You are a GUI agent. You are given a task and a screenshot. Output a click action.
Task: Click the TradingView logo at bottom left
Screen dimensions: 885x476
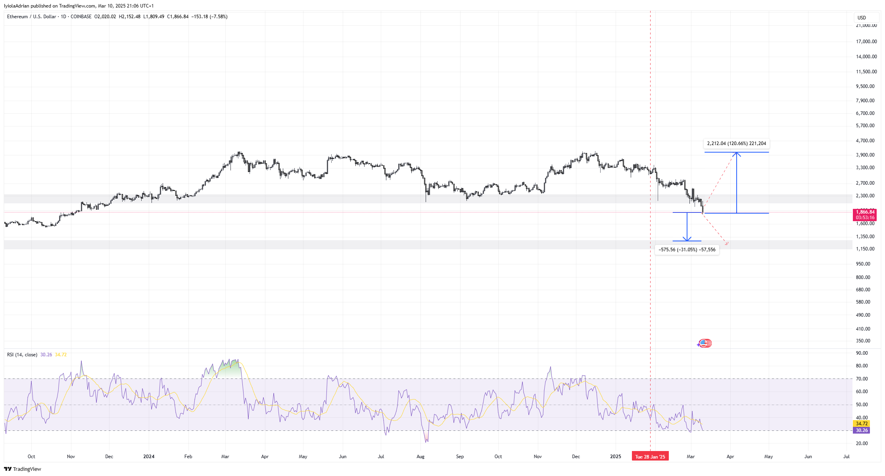click(23, 469)
